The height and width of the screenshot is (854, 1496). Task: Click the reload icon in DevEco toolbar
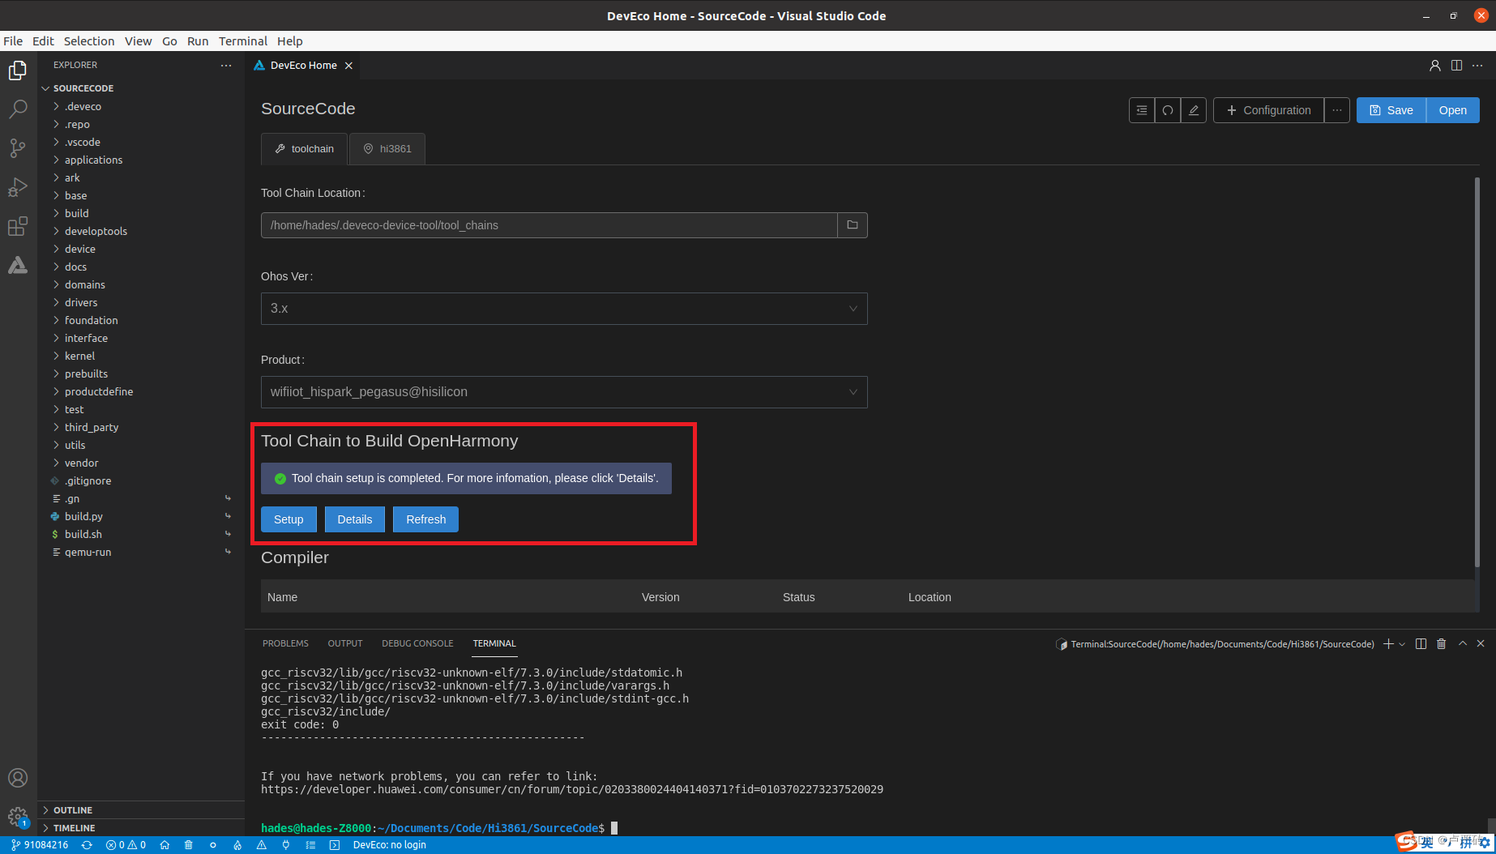point(1168,110)
